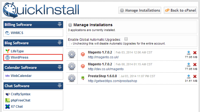Click the QuickInstall logo
Image resolution: width=200 pixels, height=112 pixels.
41,10
